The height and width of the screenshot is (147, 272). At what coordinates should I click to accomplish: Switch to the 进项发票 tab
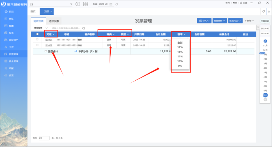tap(54, 21)
